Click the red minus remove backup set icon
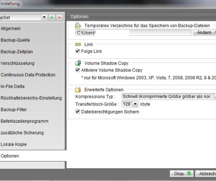The height and width of the screenshot is (181, 216). click(x=60, y=18)
